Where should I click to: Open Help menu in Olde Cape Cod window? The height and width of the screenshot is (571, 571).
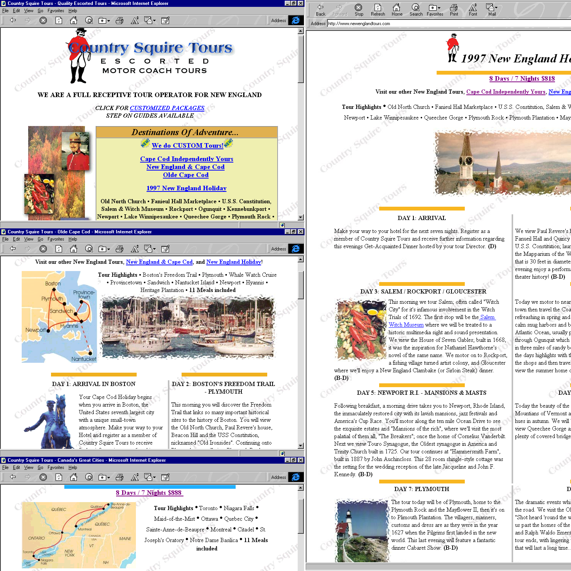click(73, 239)
